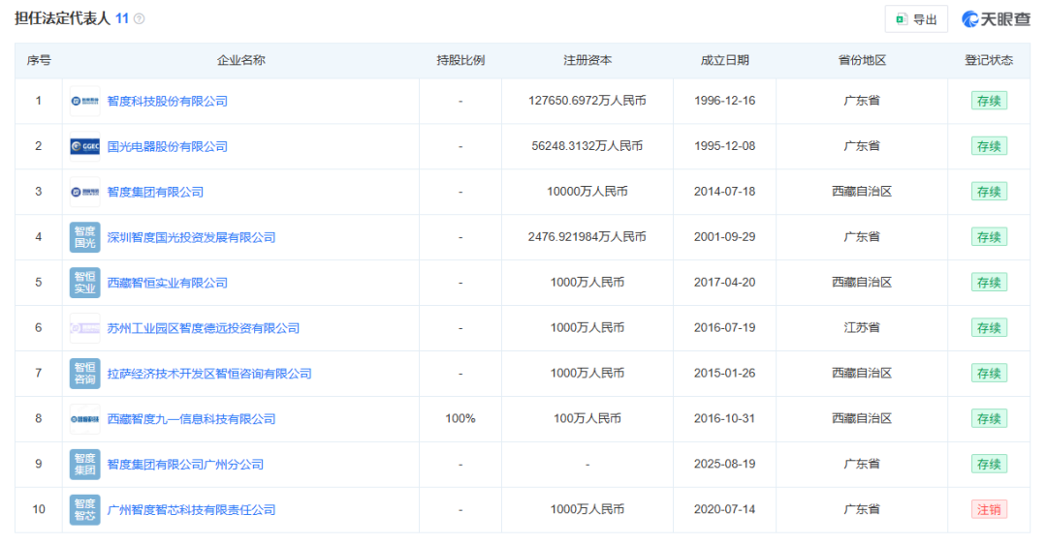Click the 天眼查 logo
The image size is (1047, 545).
tap(996, 19)
